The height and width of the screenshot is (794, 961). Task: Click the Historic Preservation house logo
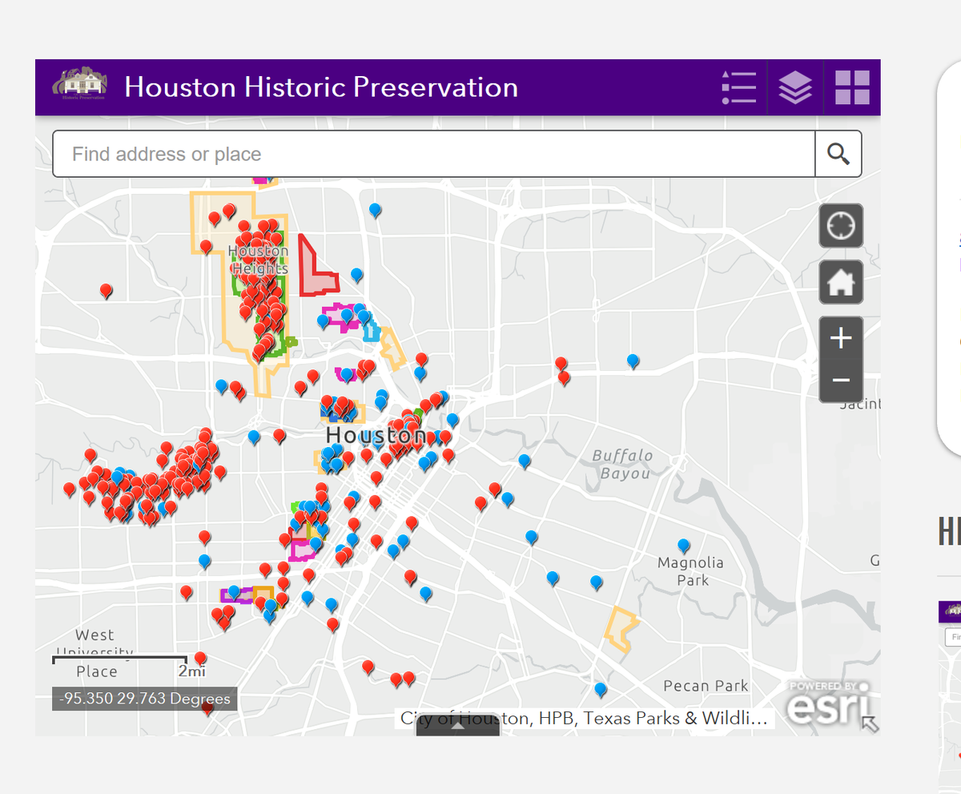point(80,83)
